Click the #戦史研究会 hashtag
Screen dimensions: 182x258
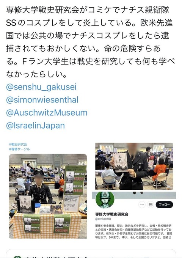(x=18, y=144)
